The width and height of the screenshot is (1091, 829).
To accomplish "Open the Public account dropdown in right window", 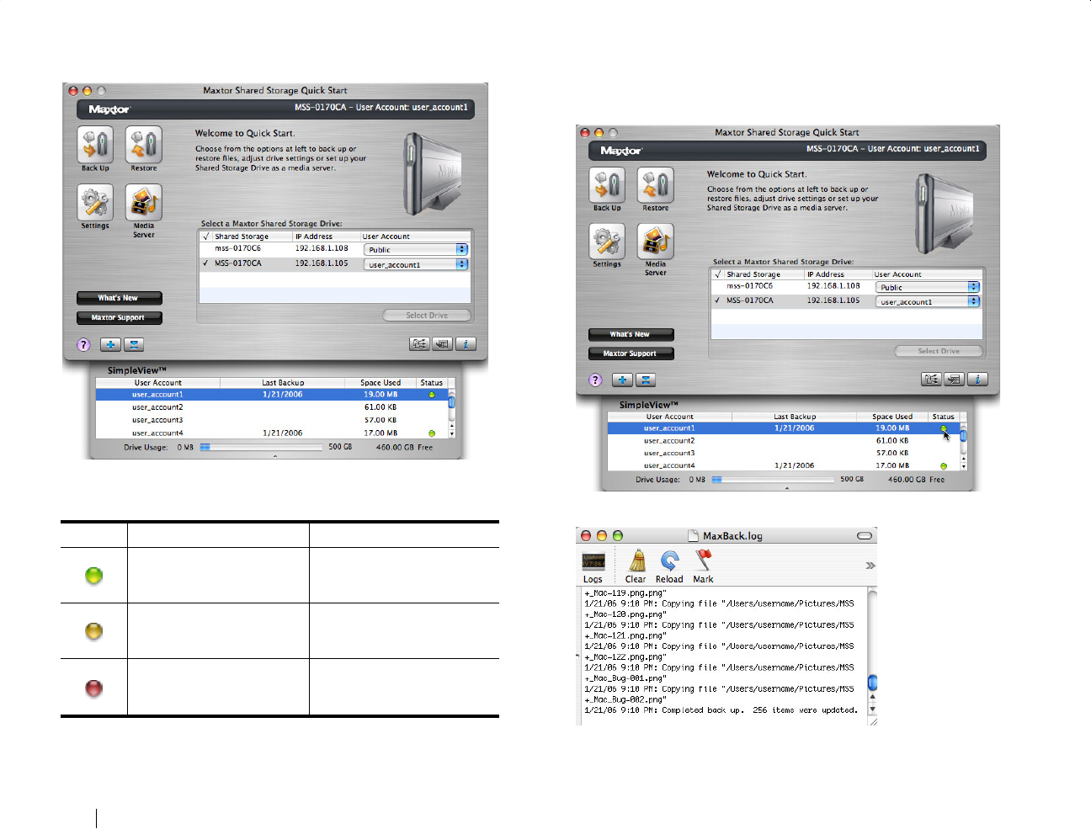I will 928,287.
